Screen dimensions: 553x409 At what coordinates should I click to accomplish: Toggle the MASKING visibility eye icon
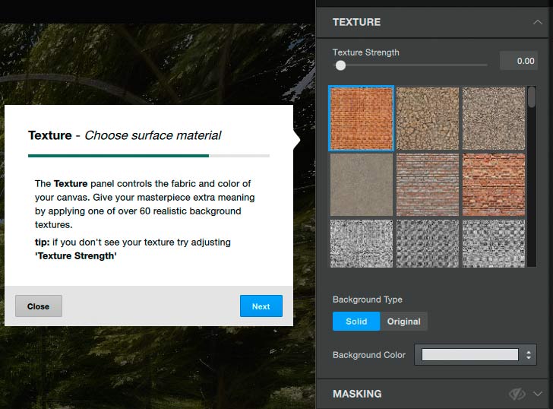click(x=517, y=394)
